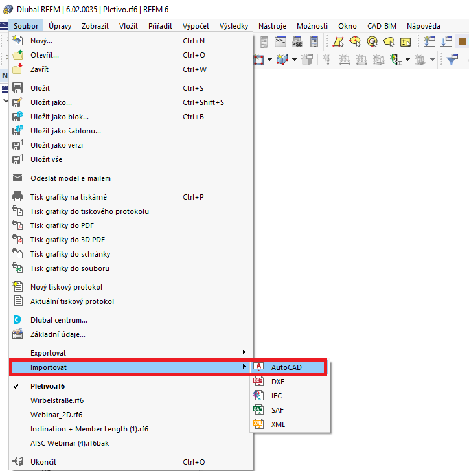The width and height of the screenshot is (469, 471).
Task: Click the IFC file icon in submenu
Action: point(258,396)
